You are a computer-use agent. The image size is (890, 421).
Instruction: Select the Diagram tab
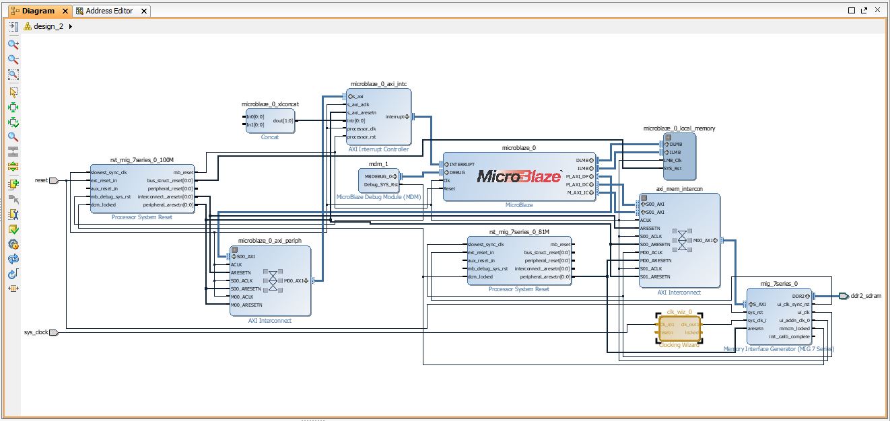click(x=38, y=11)
